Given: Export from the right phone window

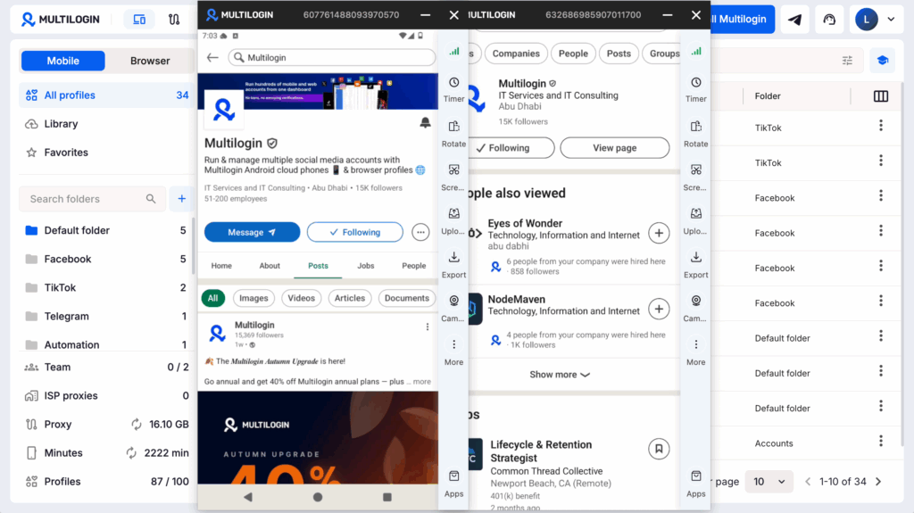Looking at the screenshot, I should click(695, 264).
